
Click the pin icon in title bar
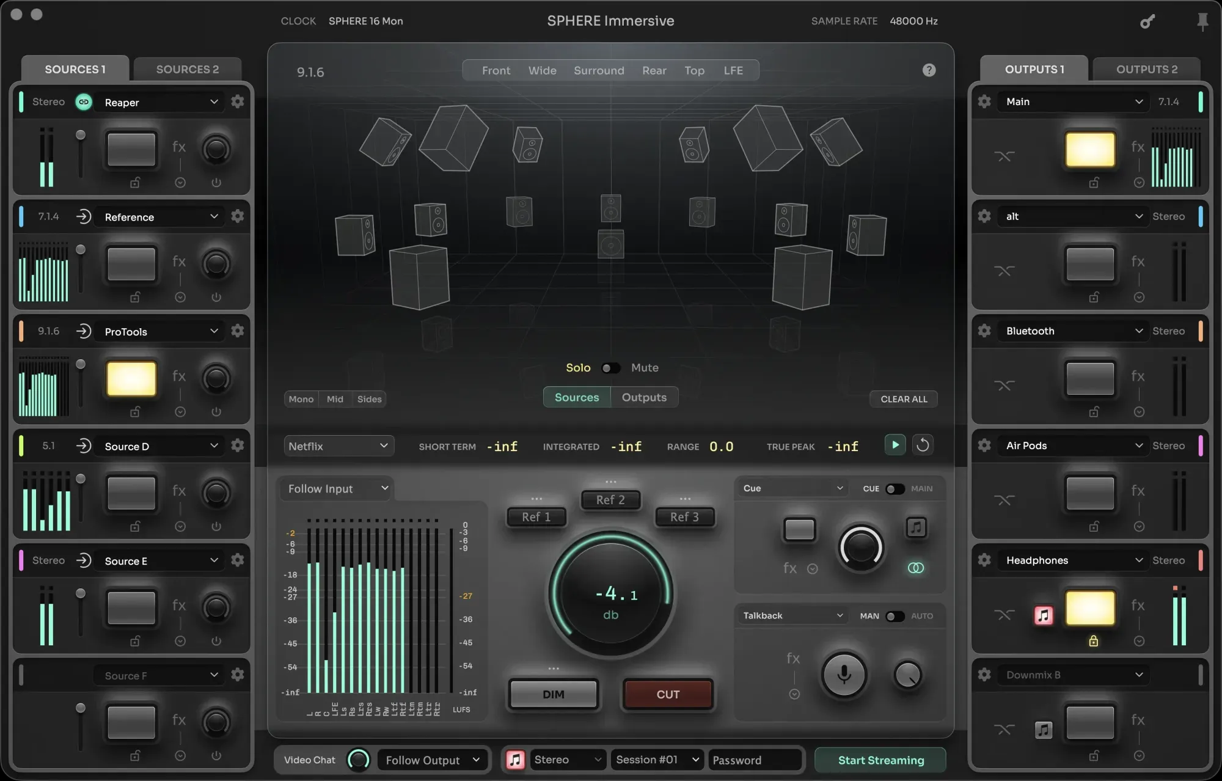[1202, 22]
